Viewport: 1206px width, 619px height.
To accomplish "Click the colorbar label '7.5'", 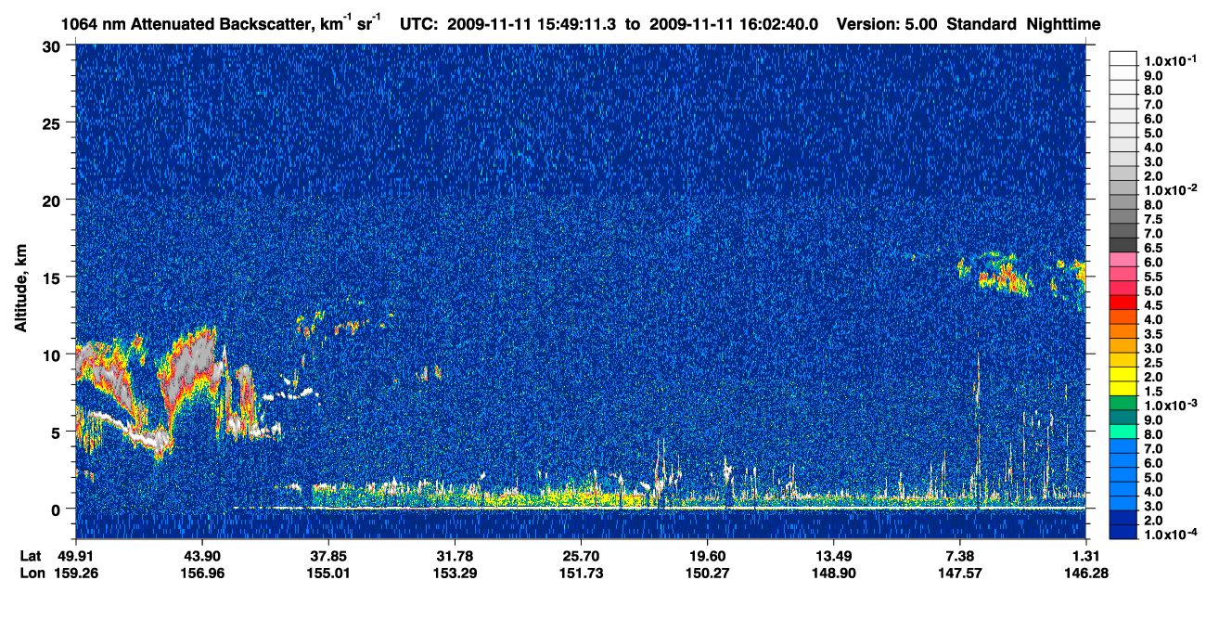I will tap(1155, 219).
